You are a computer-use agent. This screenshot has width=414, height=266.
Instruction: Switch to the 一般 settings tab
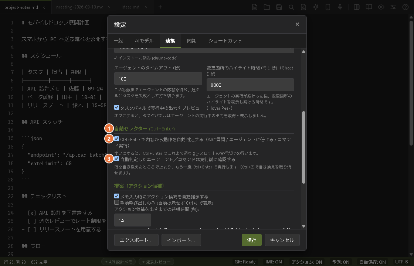(x=119, y=41)
